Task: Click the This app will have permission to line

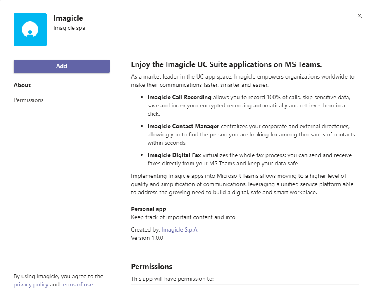Action: tap(172, 279)
